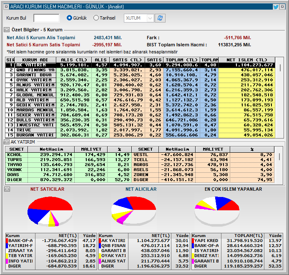Click the Kurum Bul search field
Image resolution: width=289 pixels, height=275 pixels.
(x=46, y=18)
